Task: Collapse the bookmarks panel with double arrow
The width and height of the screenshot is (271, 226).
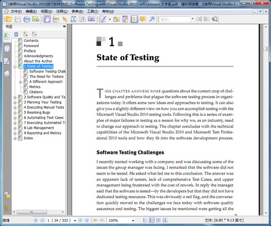Action: (64, 27)
